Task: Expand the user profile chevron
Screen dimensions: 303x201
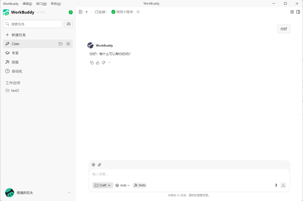Action: click(69, 192)
